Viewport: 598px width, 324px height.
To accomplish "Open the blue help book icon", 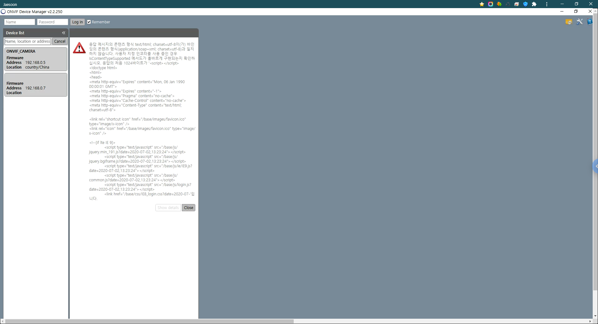I will point(590,22).
